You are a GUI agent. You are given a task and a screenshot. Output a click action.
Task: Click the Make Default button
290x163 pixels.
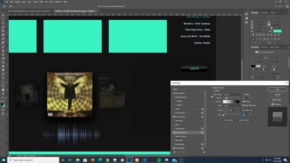(229, 120)
